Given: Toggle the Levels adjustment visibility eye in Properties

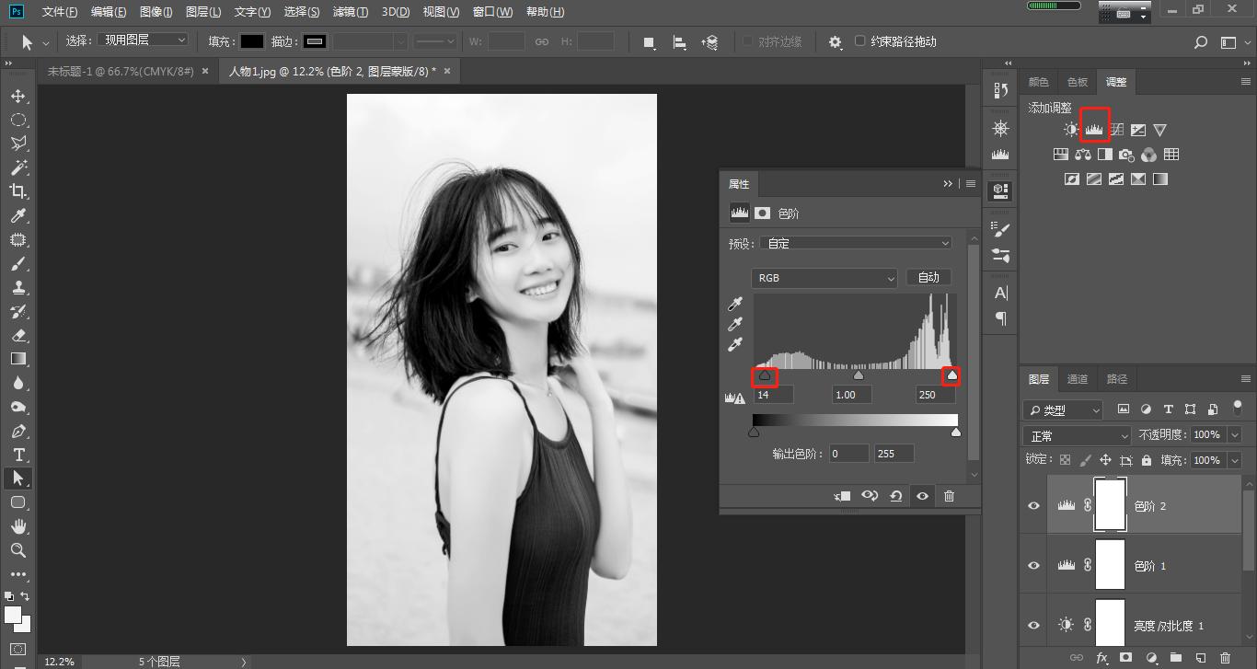Looking at the screenshot, I should pyautogui.click(x=923, y=495).
